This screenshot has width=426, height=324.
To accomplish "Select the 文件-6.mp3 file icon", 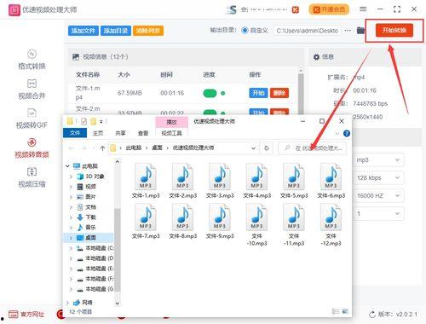I will click(x=331, y=177).
